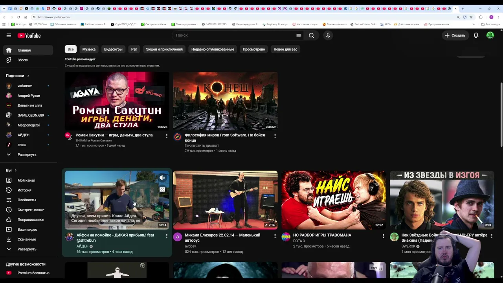The height and width of the screenshot is (283, 503).
Task: Open the НАЙС ИГРАЕШЬ video thumbnail
Action: pos(334,200)
